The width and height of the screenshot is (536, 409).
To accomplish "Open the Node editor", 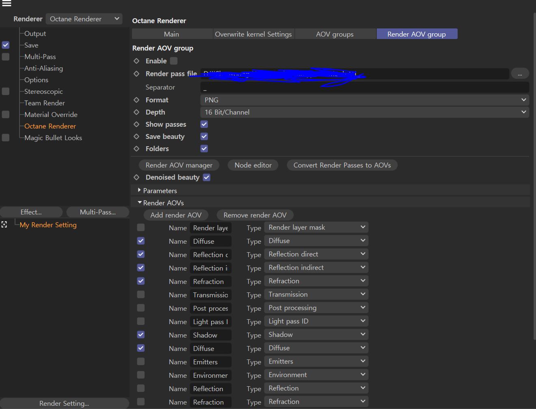I will 253,165.
